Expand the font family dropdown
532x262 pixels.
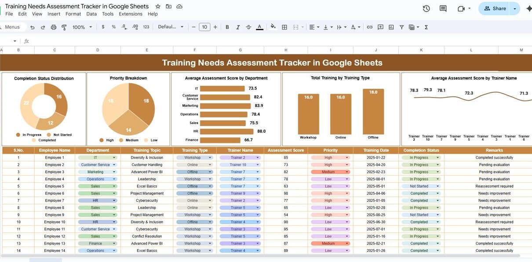171,27
